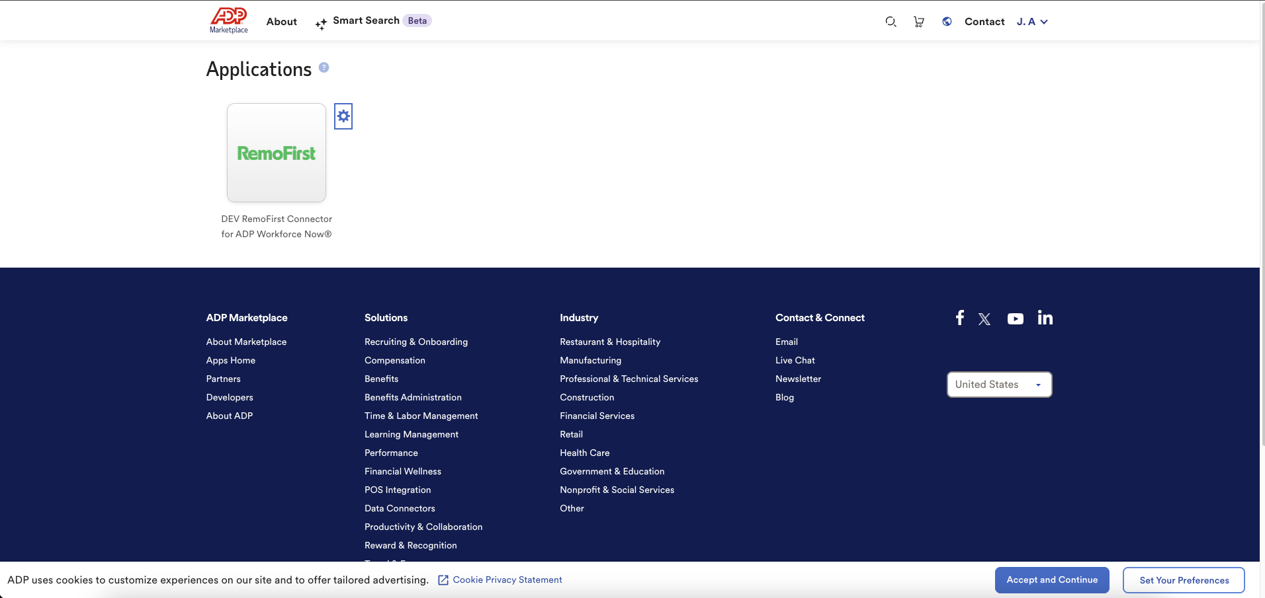Open the Email contact link
1265x598 pixels.
[787, 342]
